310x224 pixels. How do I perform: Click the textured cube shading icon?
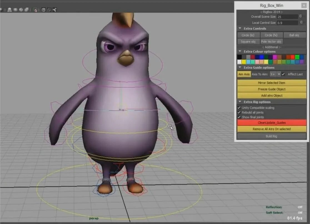[26, 10]
